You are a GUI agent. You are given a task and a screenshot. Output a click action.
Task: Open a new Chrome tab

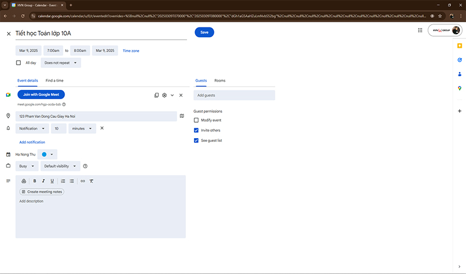pos(71,5)
